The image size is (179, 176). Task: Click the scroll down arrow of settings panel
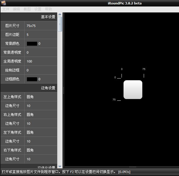tap(60, 166)
